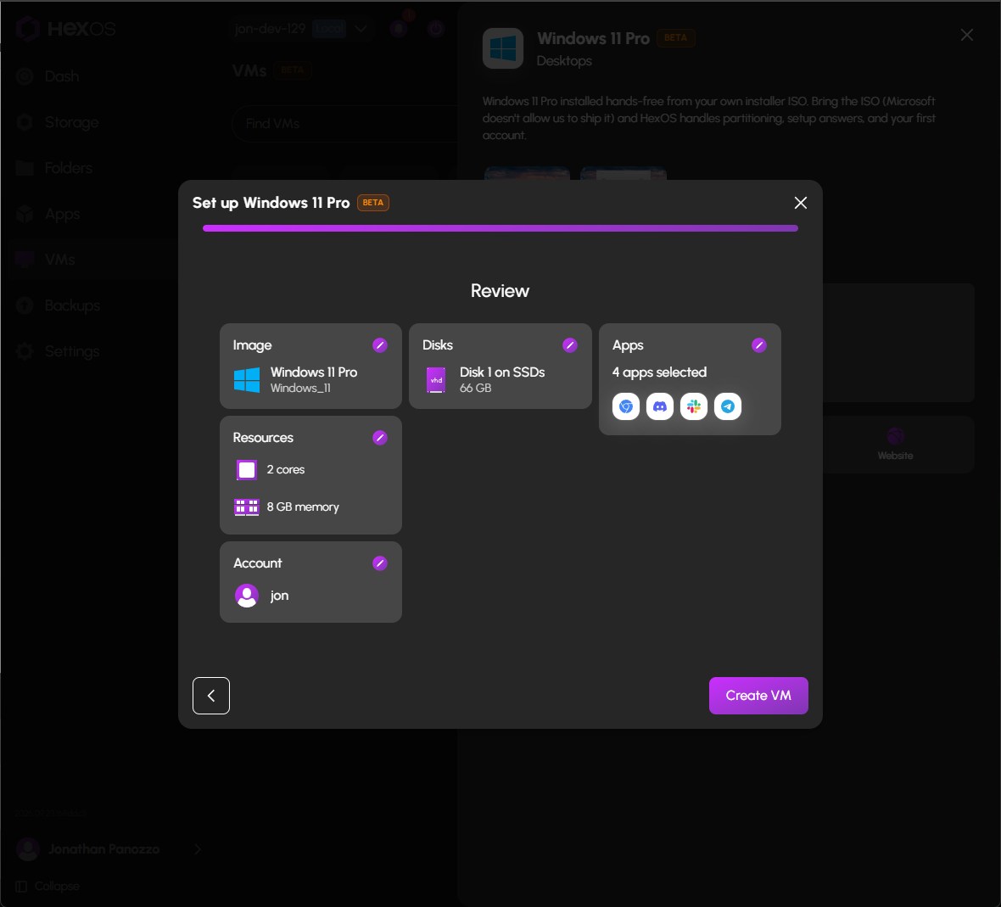Click the Slack app icon
Image resolution: width=1001 pixels, height=907 pixels.
tap(694, 406)
